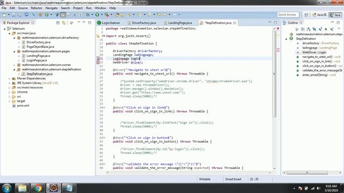The width and height of the screenshot is (344, 193).
Task: Toggle Hide Local Types in Outline toolbar
Action: point(332,29)
